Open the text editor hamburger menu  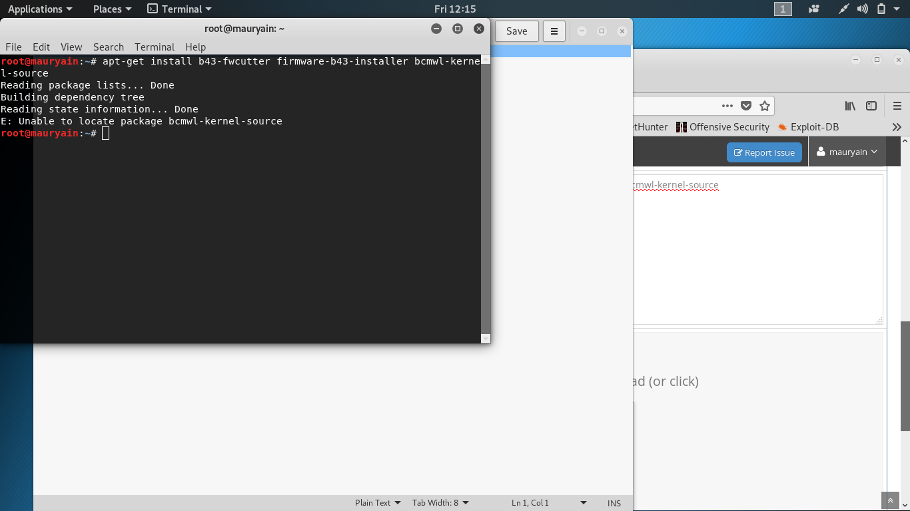[x=554, y=31]
